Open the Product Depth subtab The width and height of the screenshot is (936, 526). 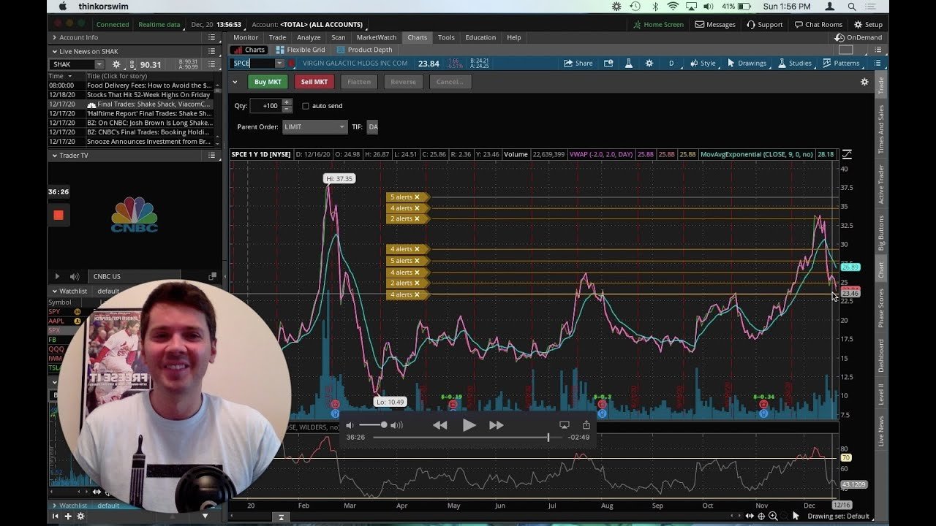[364, 50]
